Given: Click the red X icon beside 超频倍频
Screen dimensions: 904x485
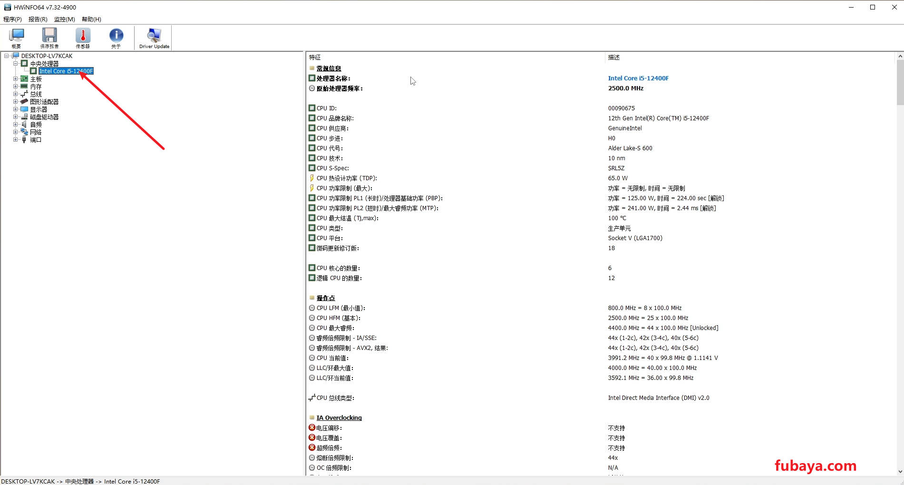Looking at the screenshot, I should pos(312,448).
